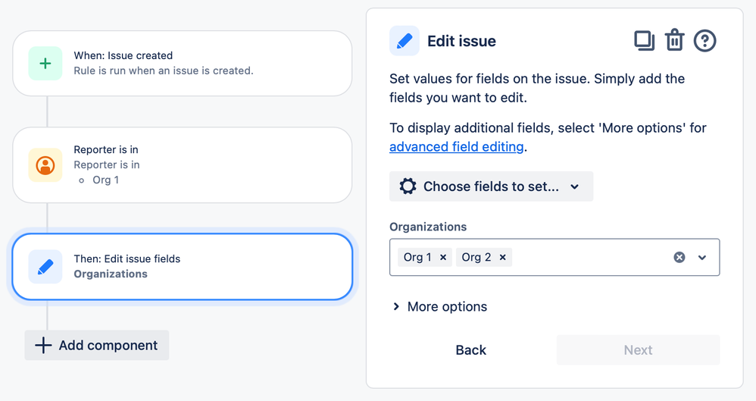Click the Back button

point(470,350)
